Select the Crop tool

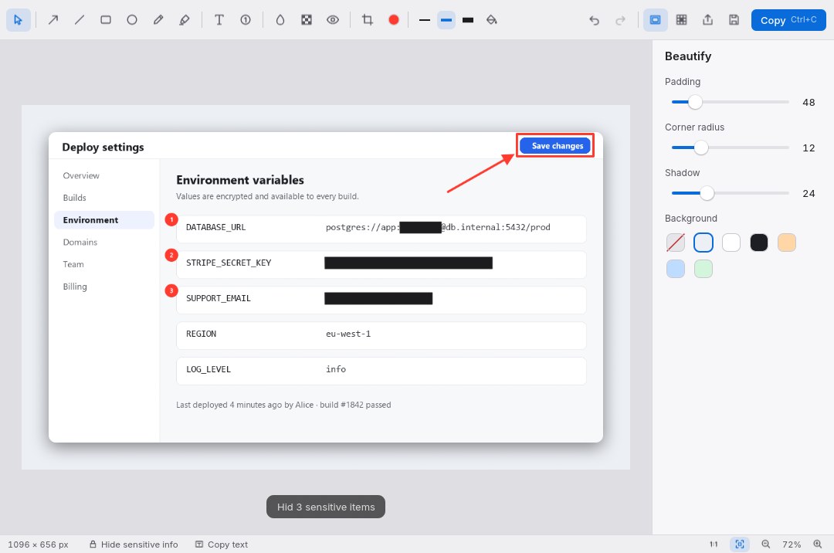[367, 20]
